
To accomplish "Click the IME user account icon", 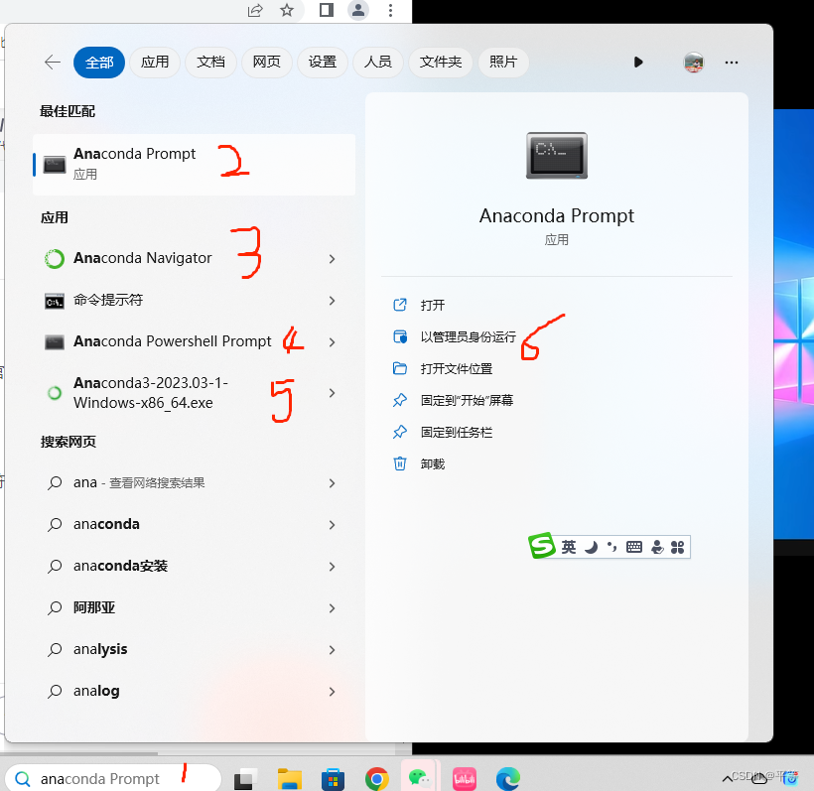I will tap(657, 547).
